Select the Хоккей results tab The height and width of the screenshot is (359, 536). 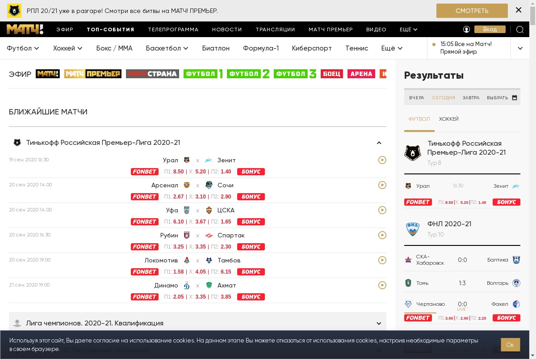click(x=449, y=119)
